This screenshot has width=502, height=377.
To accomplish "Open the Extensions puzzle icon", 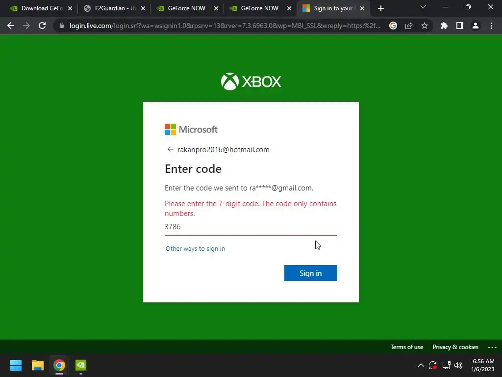I will click(444, 26).
